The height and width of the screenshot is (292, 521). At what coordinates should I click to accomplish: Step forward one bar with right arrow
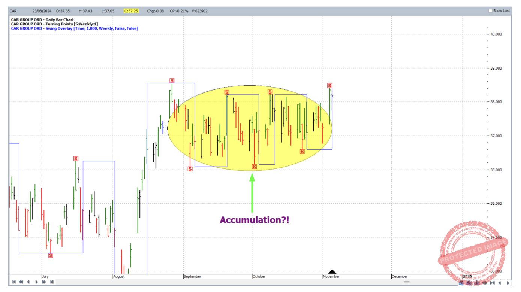tap(36, 282)
